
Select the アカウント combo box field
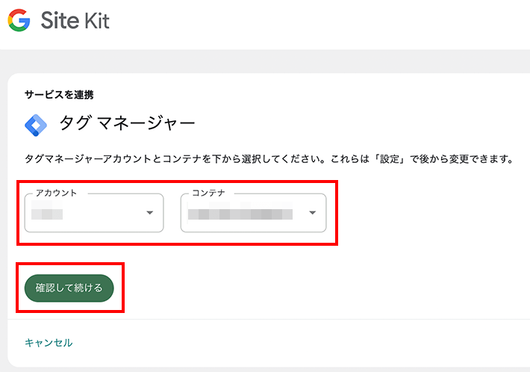(94, 213)
